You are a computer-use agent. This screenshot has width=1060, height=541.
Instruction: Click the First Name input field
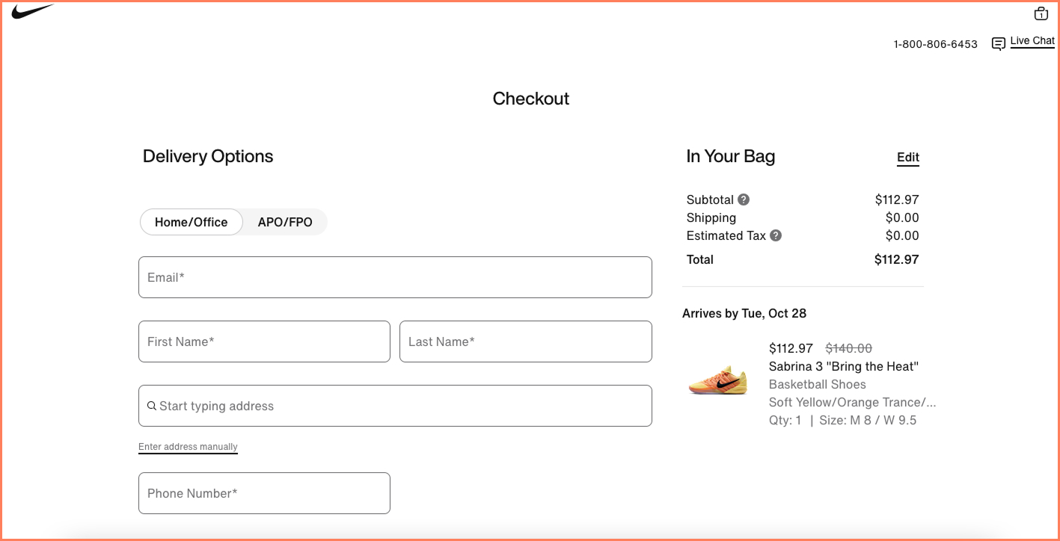(263, 341)
